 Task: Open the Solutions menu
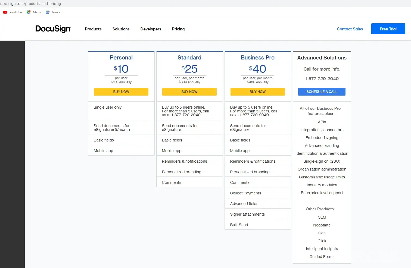(121, 29)
